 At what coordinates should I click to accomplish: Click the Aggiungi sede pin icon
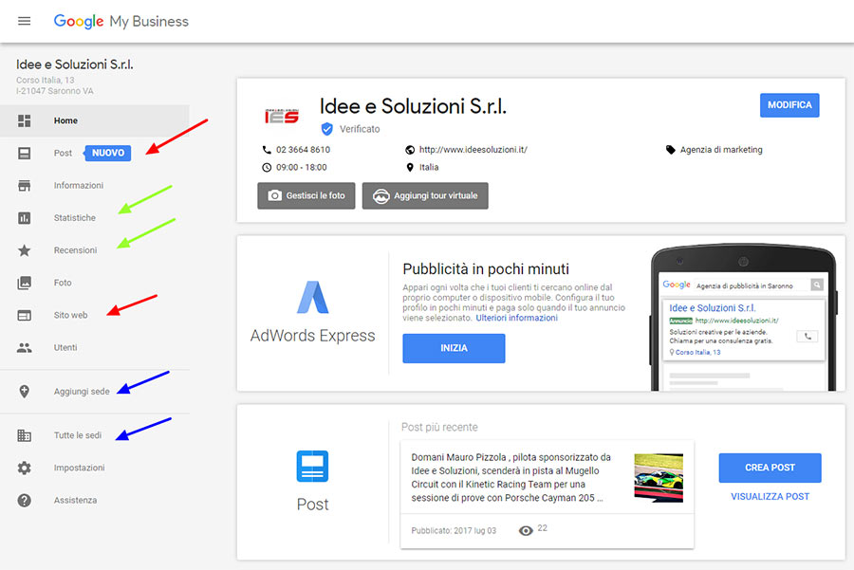24,392
